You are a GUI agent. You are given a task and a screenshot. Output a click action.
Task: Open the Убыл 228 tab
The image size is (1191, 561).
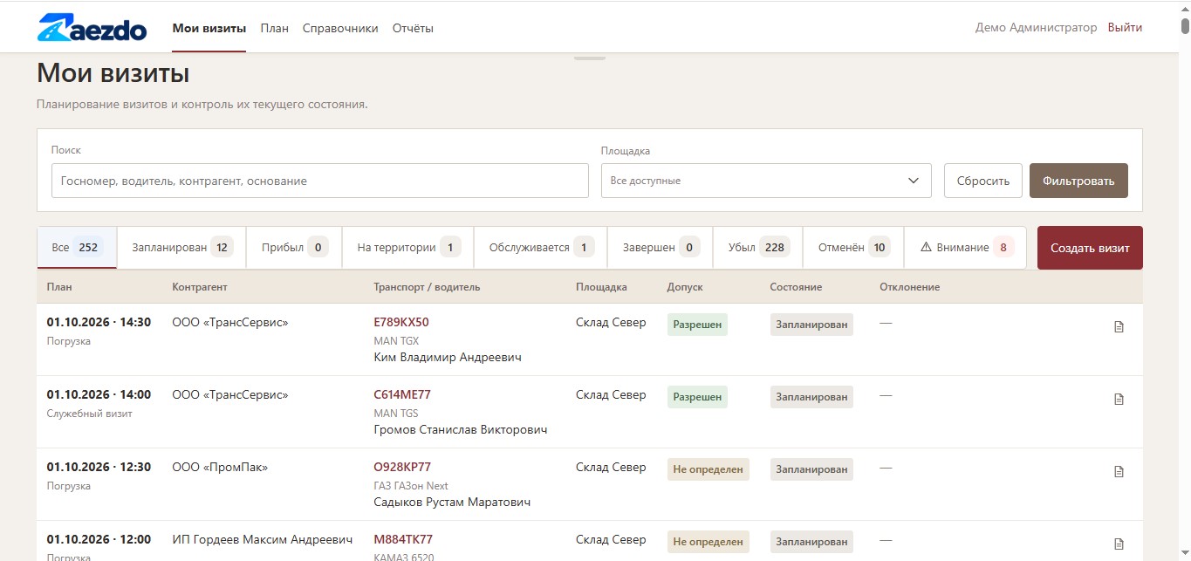point(758,248)
